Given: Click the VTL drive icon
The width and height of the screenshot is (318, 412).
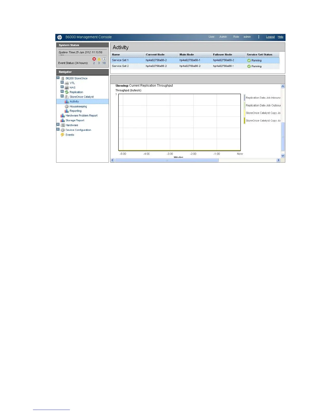Looking at the screenshot, I should 67,83.
